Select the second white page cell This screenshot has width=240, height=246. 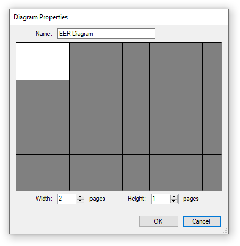point(56,61)
